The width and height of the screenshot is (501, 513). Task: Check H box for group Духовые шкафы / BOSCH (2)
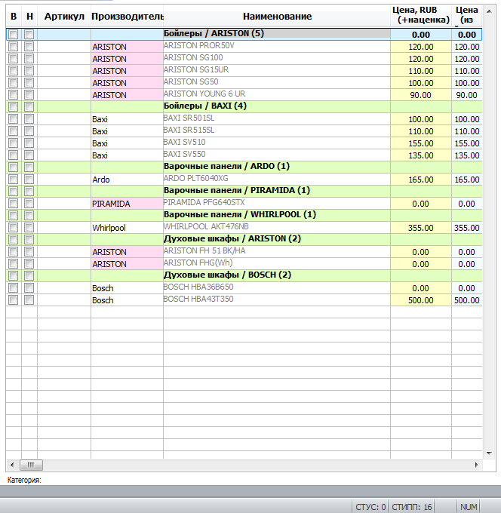(x=29, y=276)
